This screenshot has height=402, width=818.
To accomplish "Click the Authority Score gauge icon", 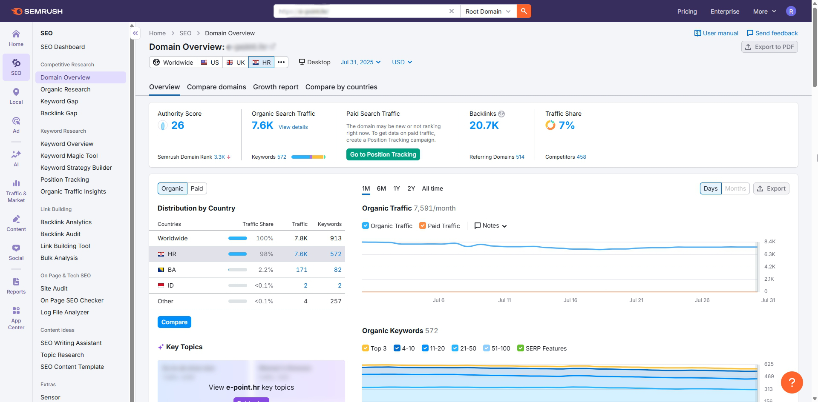I will click(x=162, y=125).
